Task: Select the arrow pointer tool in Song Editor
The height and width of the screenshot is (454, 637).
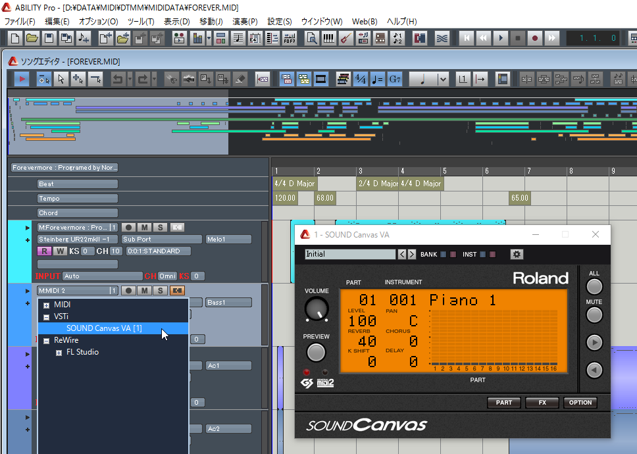Action: tap(61, 79)
